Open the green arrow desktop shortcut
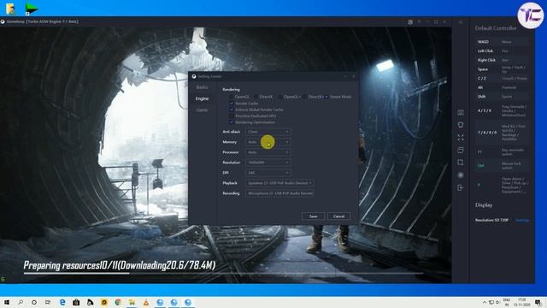 coord(31,9)
